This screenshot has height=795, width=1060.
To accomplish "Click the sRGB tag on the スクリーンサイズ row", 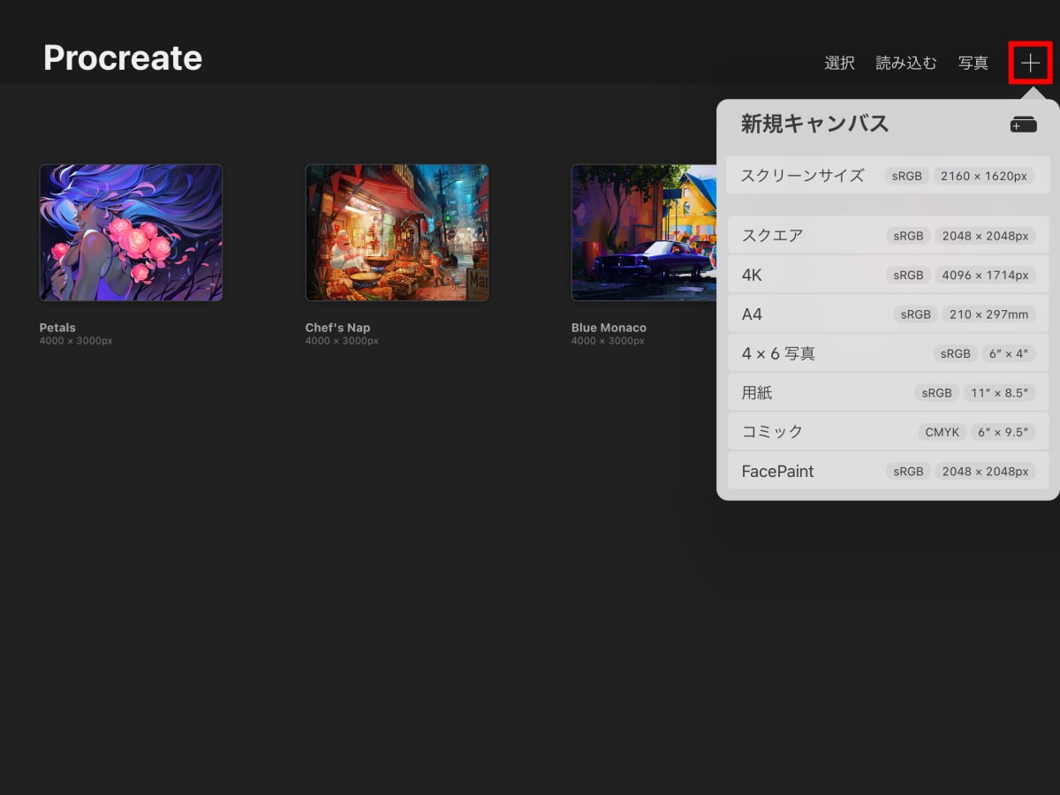I will click(906, 176).
